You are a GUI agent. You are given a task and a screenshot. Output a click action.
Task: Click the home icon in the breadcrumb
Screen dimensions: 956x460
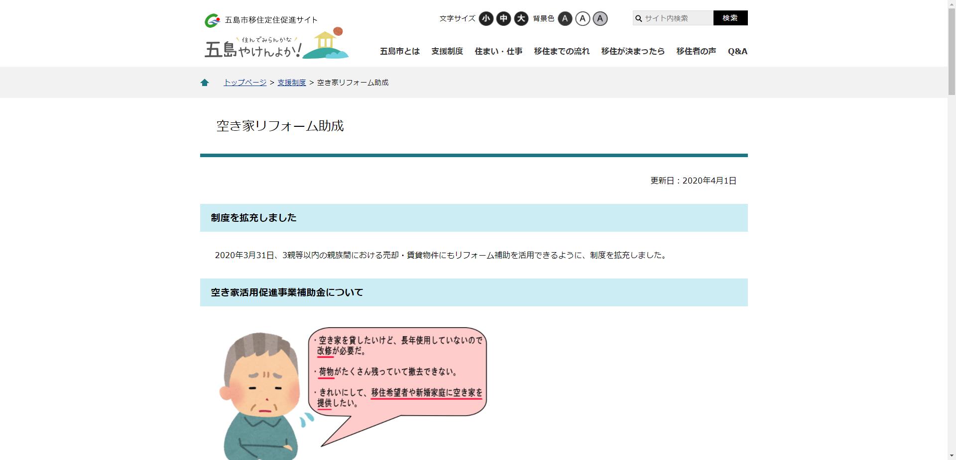coord(205,82)
